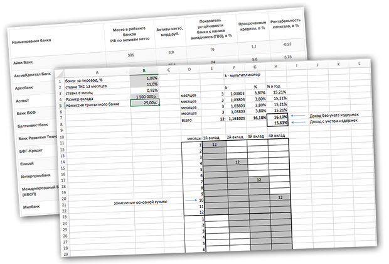
Task: Click boxed cell '15,63%'
Action: click(277, 123)
